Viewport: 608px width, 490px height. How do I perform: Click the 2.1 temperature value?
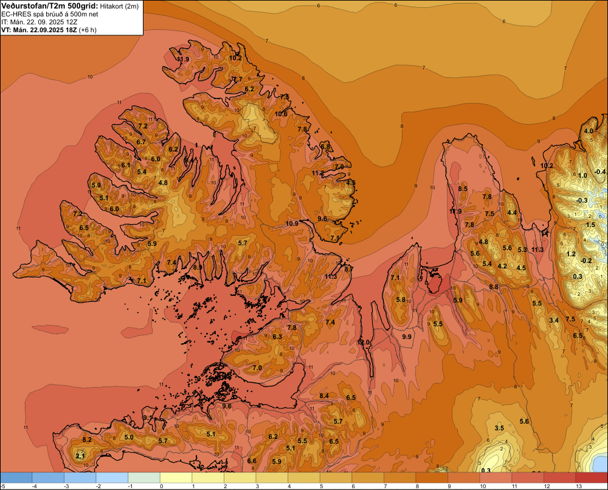[x=80, y=457]
